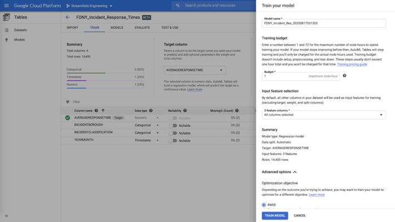
Task: Toggle Nullable for AVERAGERESPONSETIME
Action: 173,118
